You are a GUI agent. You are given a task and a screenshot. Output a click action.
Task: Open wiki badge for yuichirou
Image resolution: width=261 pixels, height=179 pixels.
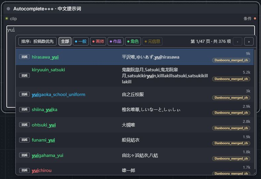[24, 170]
